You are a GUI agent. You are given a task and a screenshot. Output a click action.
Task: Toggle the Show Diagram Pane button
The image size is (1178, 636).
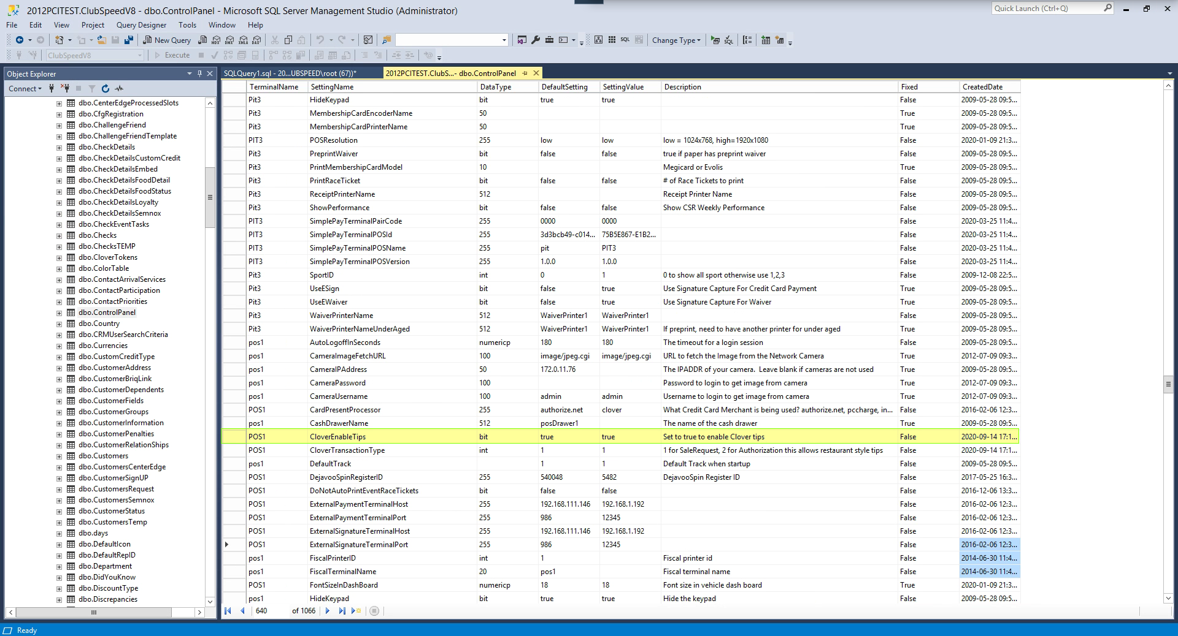point(598,40)
